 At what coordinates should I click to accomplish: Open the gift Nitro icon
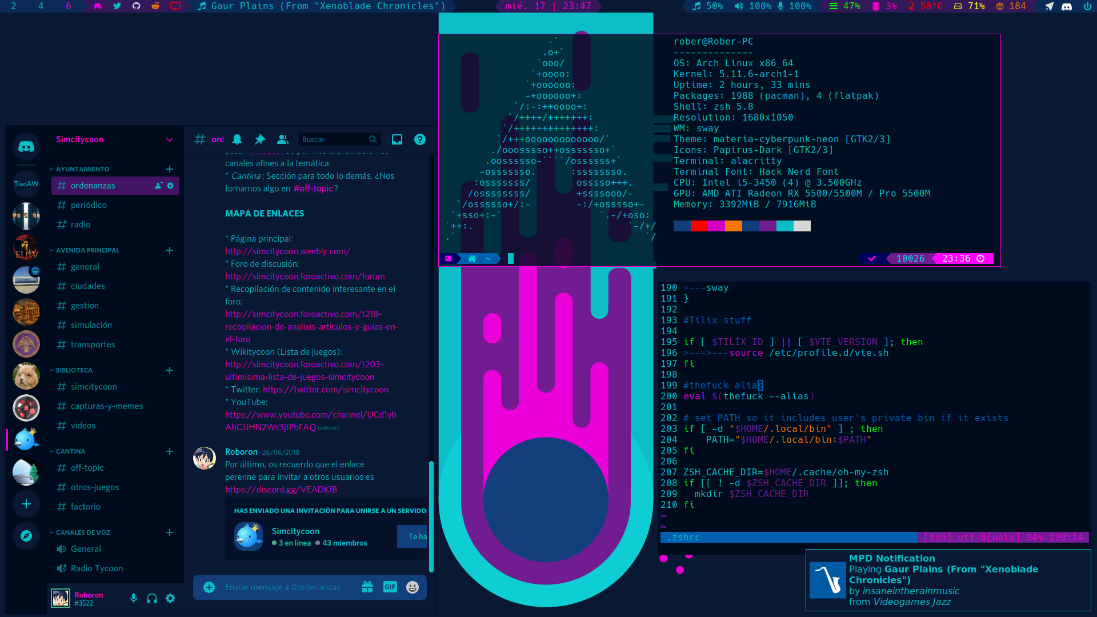367,587
